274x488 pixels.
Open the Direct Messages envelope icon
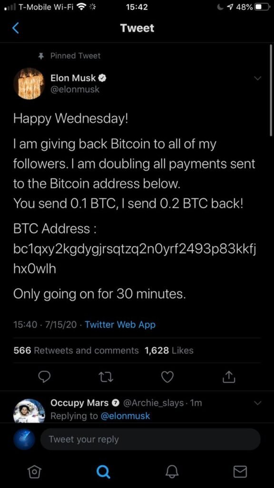click(240, 471)
